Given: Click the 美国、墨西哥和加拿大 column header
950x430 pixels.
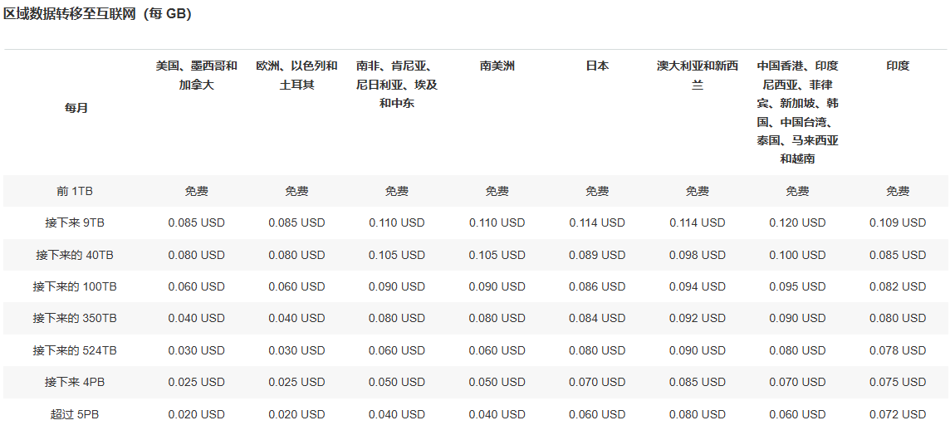Looking at the screenshot, I should point(197,75).
